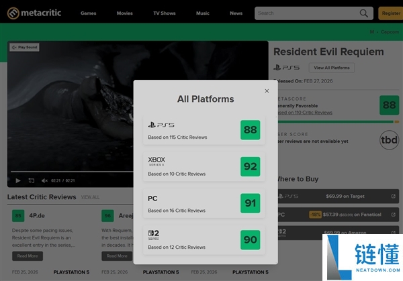Open the Movies menu

coord(125,13)
